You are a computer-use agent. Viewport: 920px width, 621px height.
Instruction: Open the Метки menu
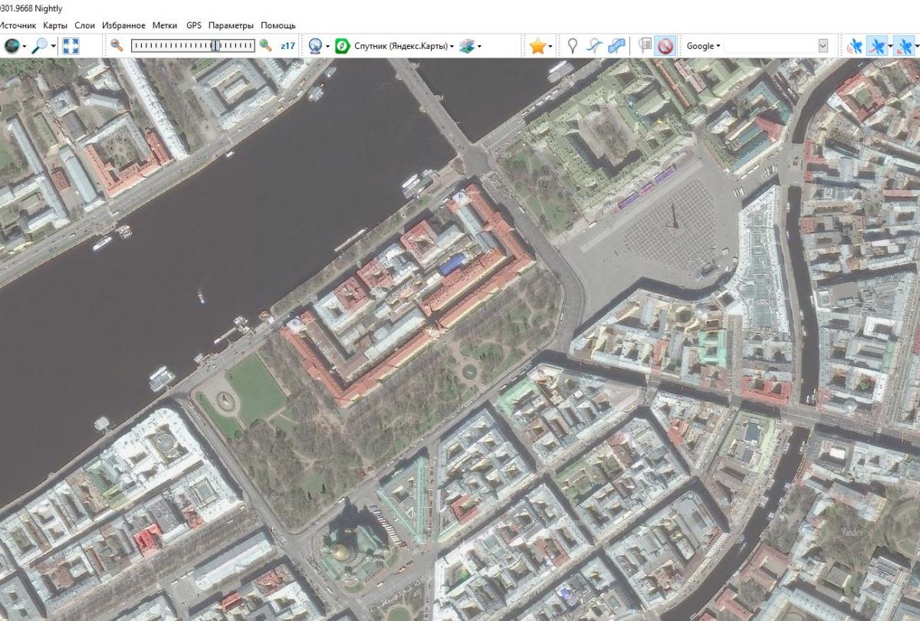click(x=164, y=25)
